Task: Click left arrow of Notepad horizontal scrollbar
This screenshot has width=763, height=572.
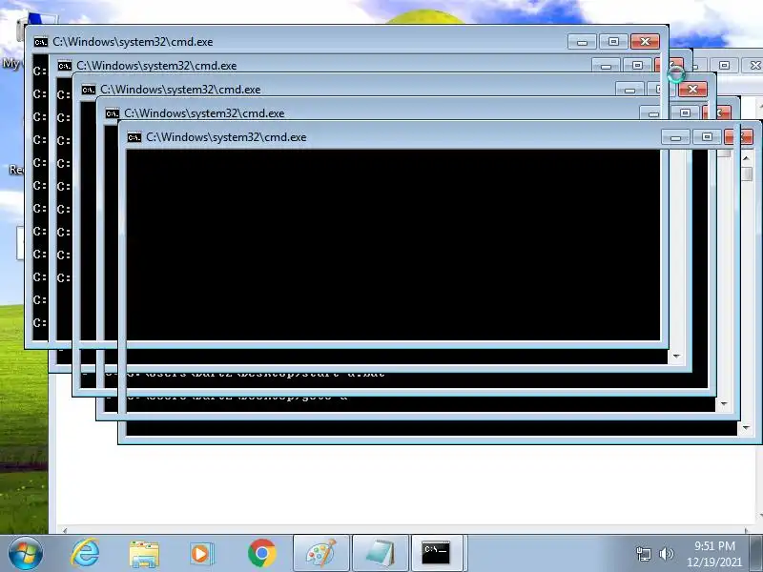Action: 65,530
